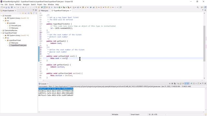Open the Debug button dropdown arrow
This screenshot has height=116, width=207.
pos(57,7)
